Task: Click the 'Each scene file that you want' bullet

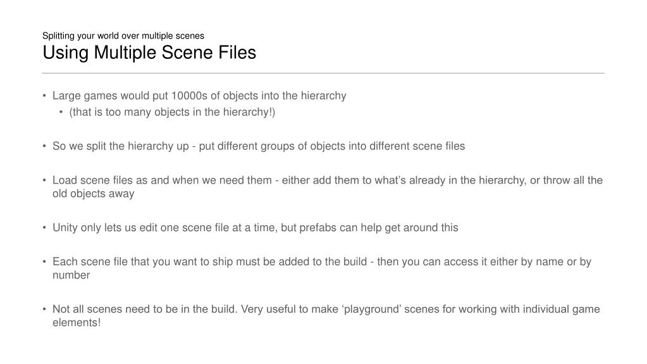Action: point(322,268)
